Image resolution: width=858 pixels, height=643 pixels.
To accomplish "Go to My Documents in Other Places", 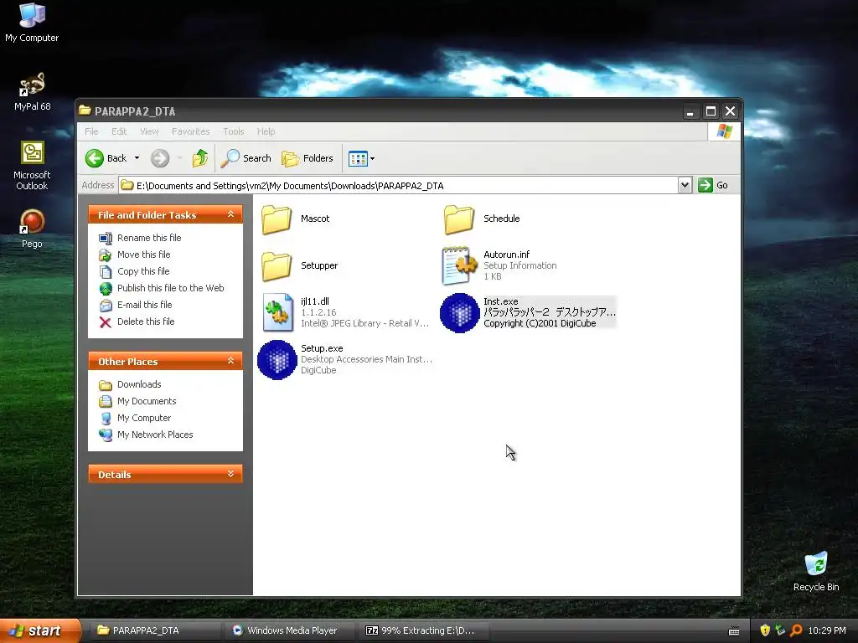I will point(147,401).
